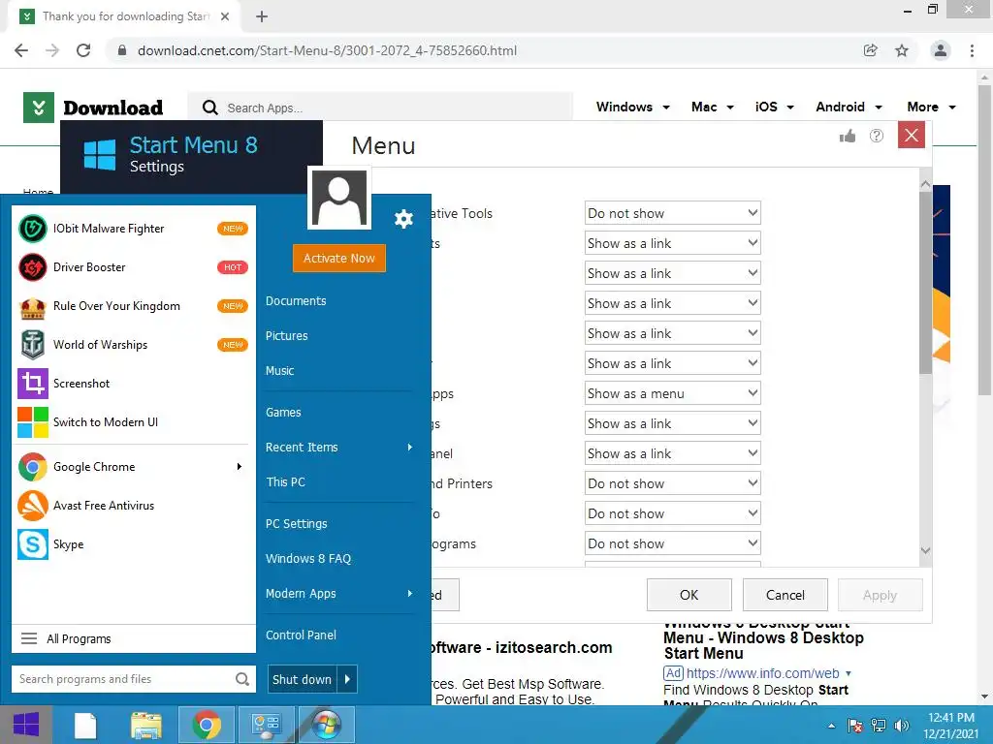This screenshot has width=993, height=744.
Task: Open Music in the start menu
Action: (x=280, y=371)
